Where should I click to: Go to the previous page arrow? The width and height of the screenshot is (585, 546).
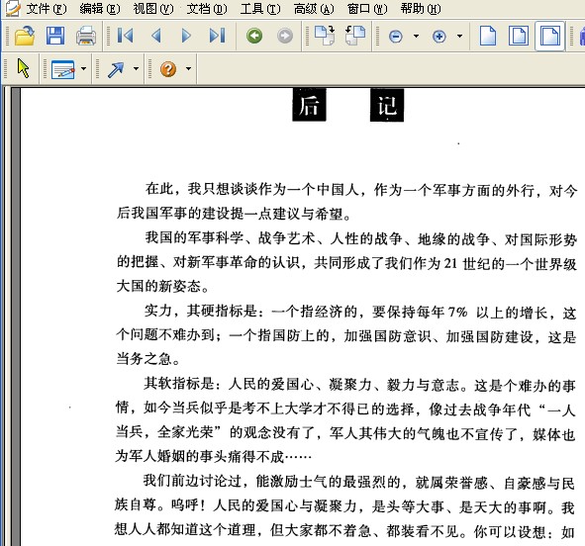click(x=156, y=37)
